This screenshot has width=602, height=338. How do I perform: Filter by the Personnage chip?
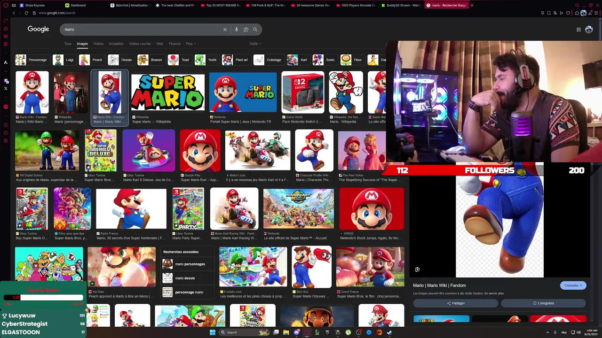[x=32, y=60]
